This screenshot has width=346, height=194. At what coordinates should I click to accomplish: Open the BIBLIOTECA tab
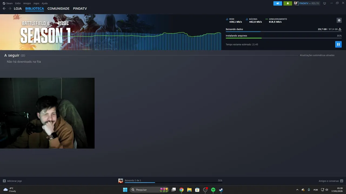[35, 9]
